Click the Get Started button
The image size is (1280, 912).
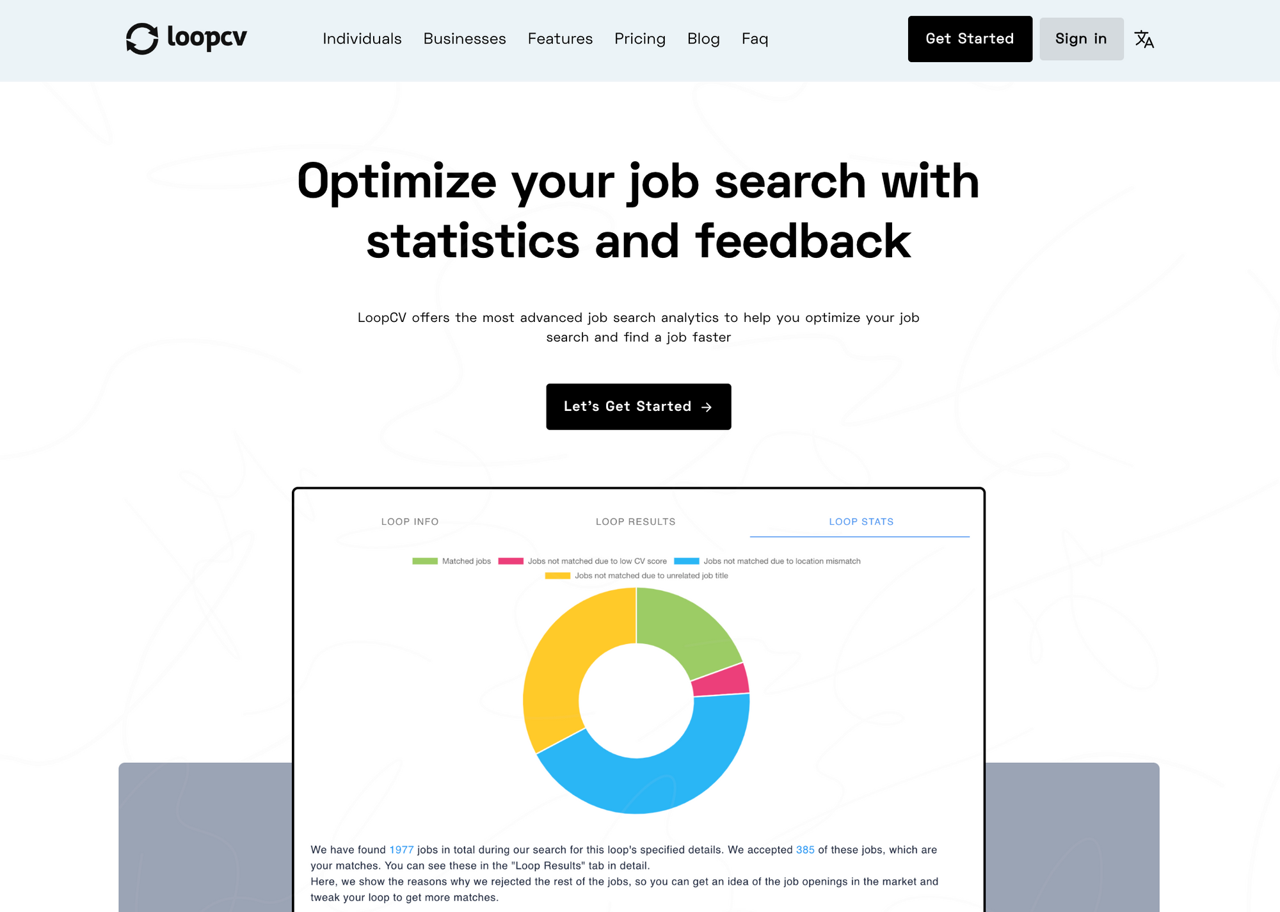969,38
